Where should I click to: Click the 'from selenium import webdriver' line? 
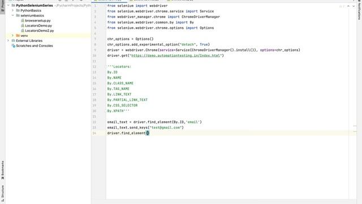pyautogui.click(x=137, y=6)
